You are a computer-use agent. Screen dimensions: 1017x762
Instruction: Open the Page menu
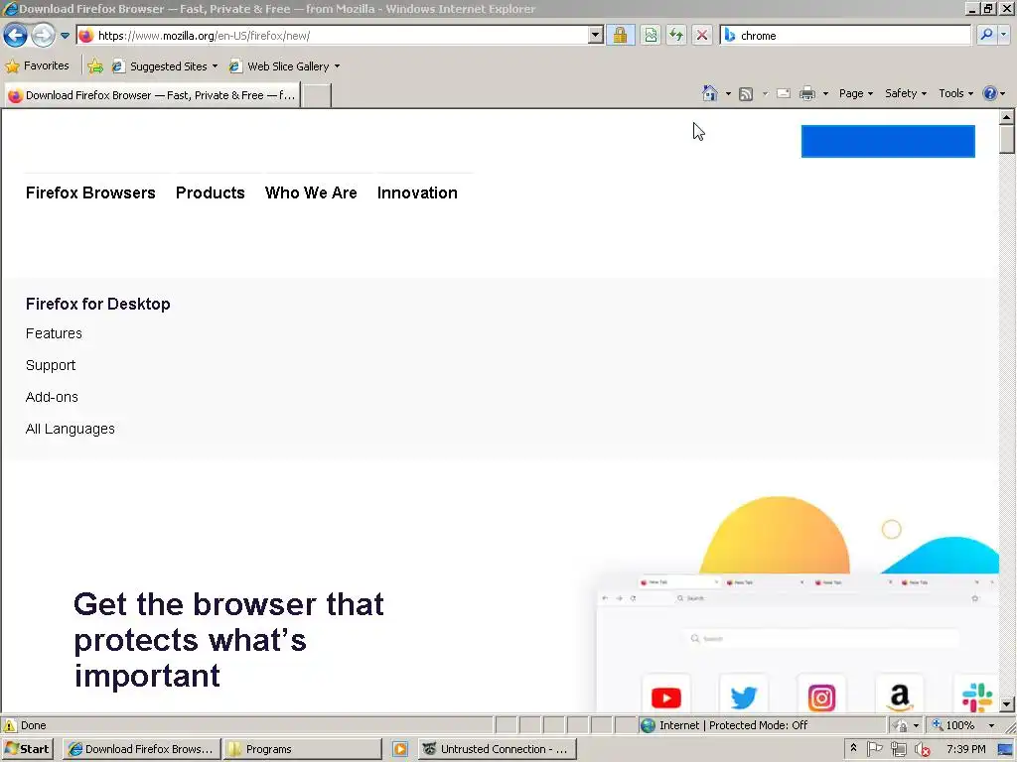tap(856, 94)
